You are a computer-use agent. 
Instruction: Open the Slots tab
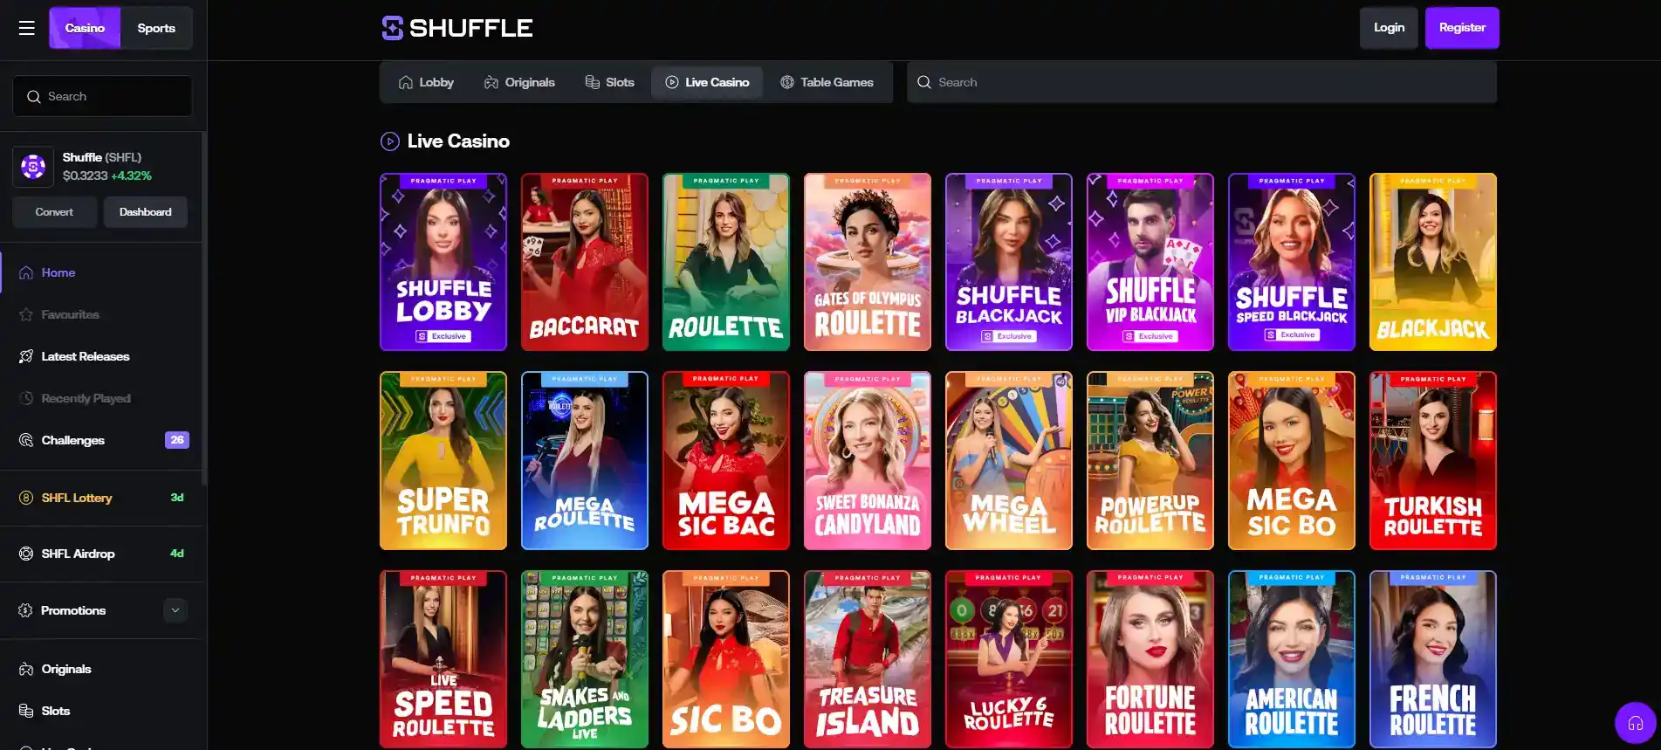point(609,82)
